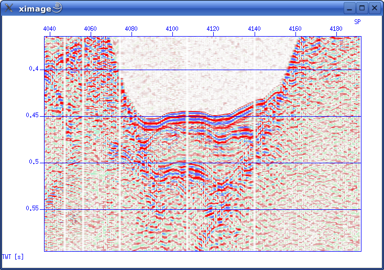Click the 4120 tick label on top axis
Image resolution: width=384 pixels, height=270 pixels.
pos(213,28)
